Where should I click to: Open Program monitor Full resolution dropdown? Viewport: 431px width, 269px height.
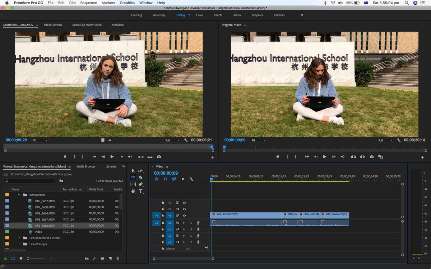click(x=385, y=140)
